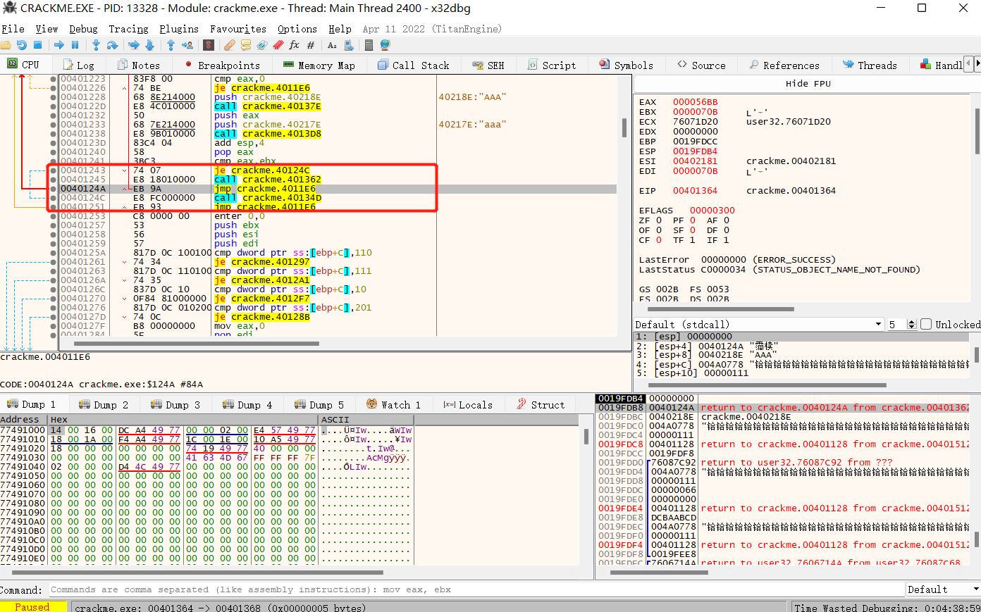Click the disassembly vertical scrollbar thumb
Screen dimensions: 981x612
point(624,128)
